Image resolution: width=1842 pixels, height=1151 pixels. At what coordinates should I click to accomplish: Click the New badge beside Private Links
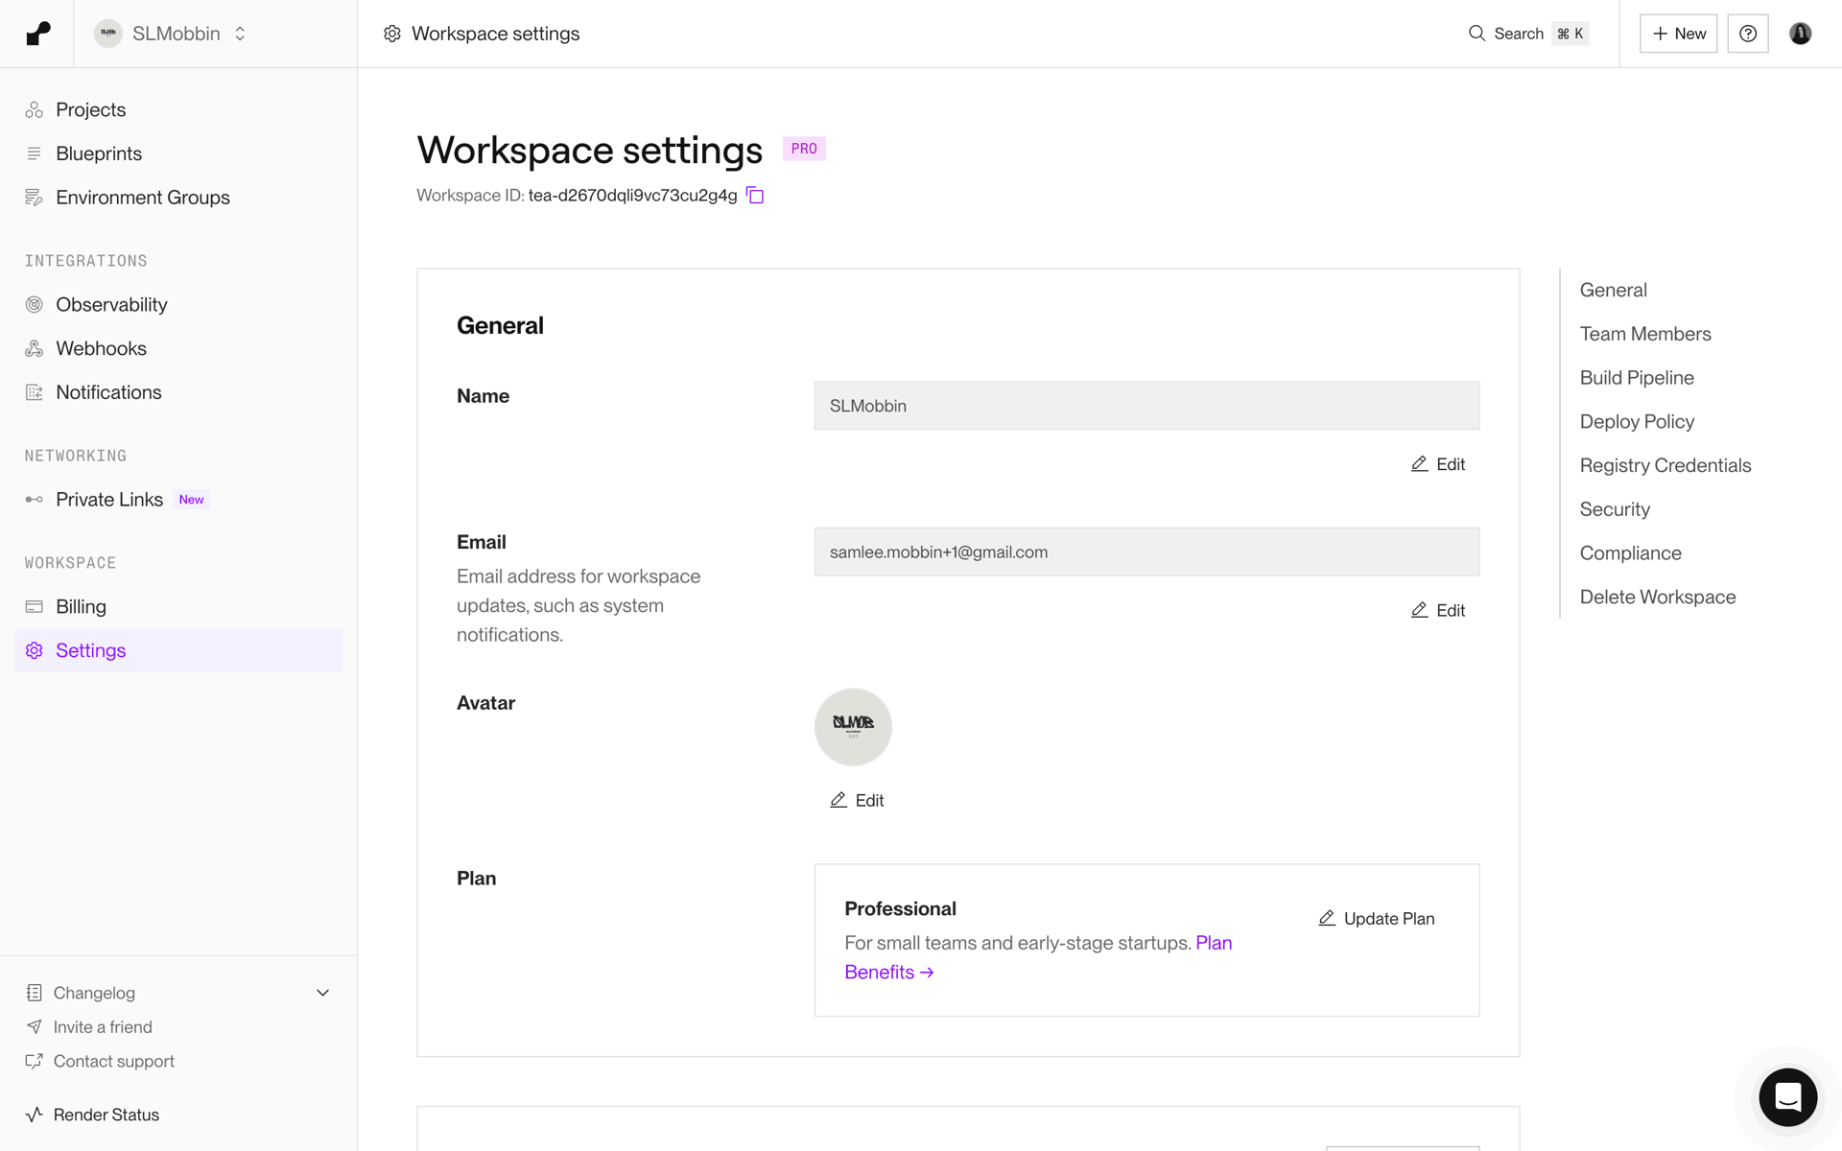click(x=192, y=500)
